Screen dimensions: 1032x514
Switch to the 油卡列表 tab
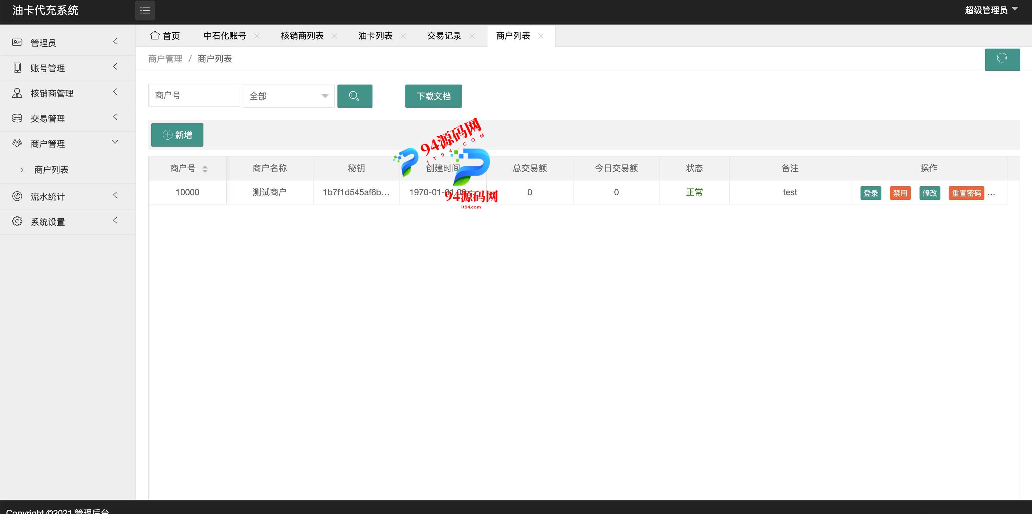(375, 36)
